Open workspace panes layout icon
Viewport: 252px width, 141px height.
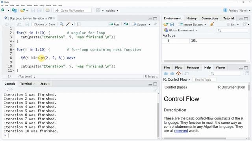coord(98,11)
